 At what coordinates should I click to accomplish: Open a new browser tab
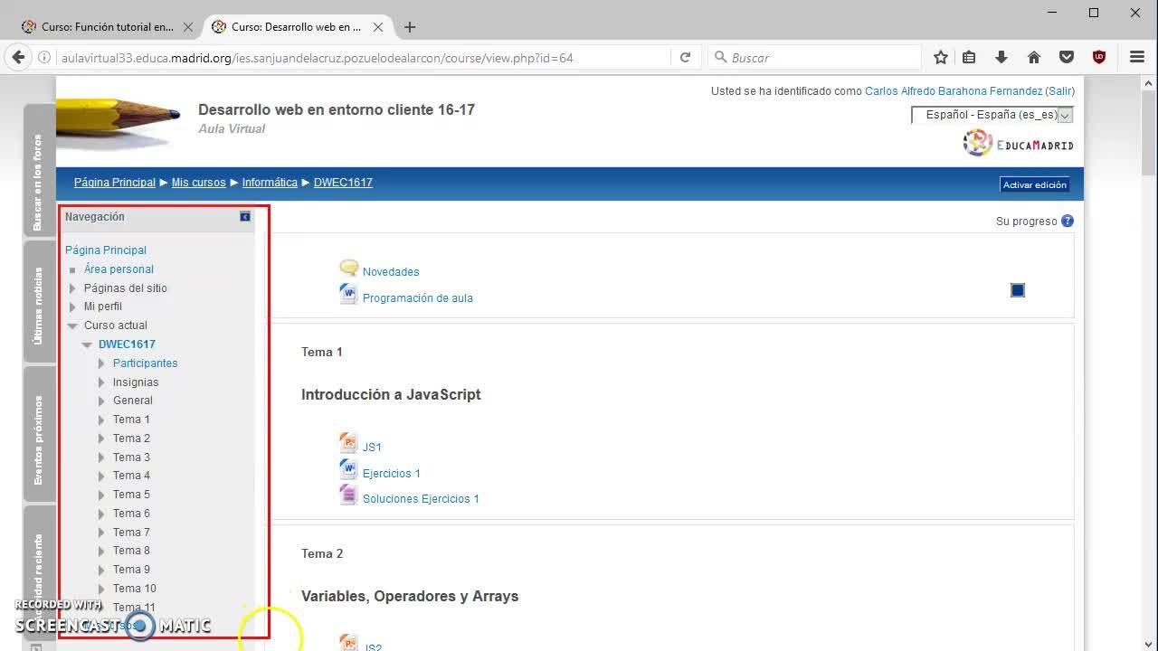point(410,27)
